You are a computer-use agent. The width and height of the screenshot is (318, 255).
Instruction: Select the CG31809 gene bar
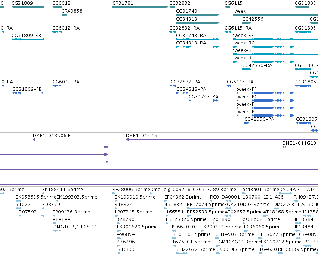point(28,7)
